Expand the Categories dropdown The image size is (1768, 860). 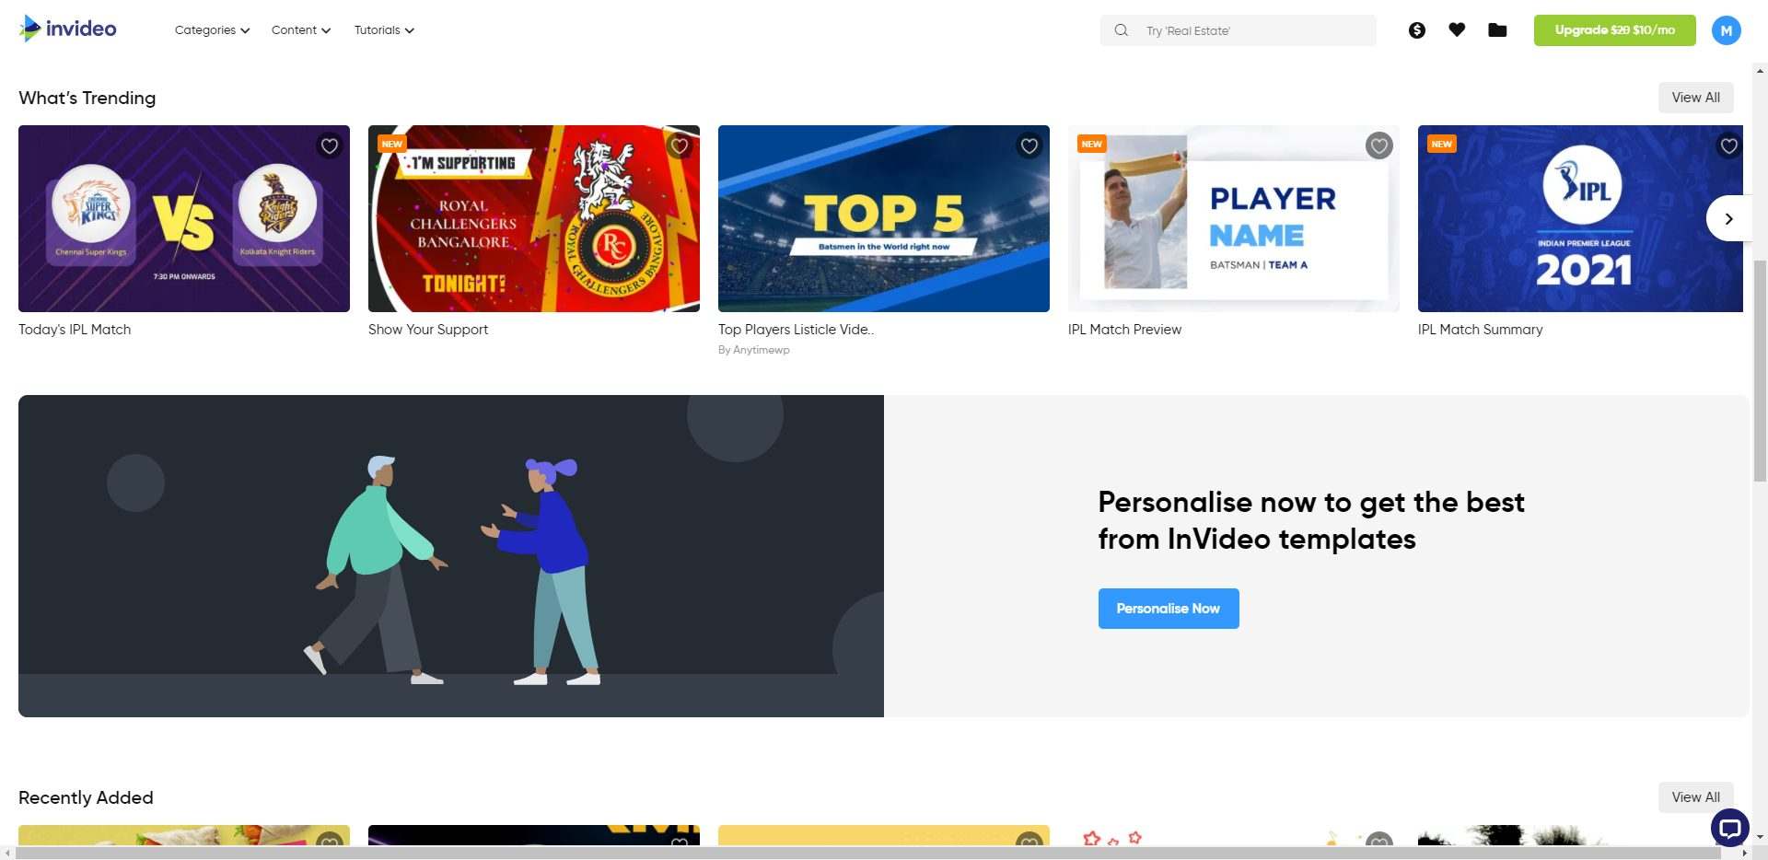pos(212,30)
